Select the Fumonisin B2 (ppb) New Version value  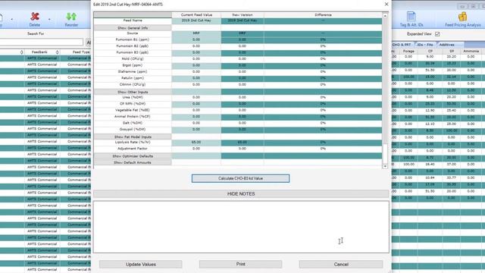pos(242,46)
